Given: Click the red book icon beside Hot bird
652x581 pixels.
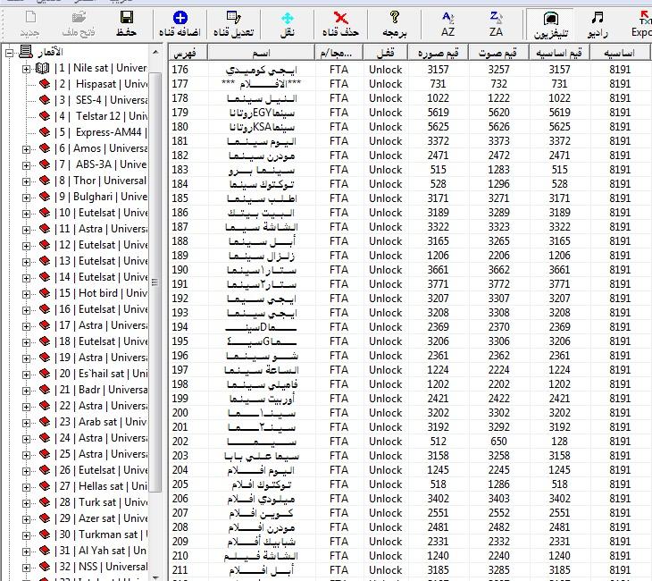Looking at the screenshot, I should (45, 293).
